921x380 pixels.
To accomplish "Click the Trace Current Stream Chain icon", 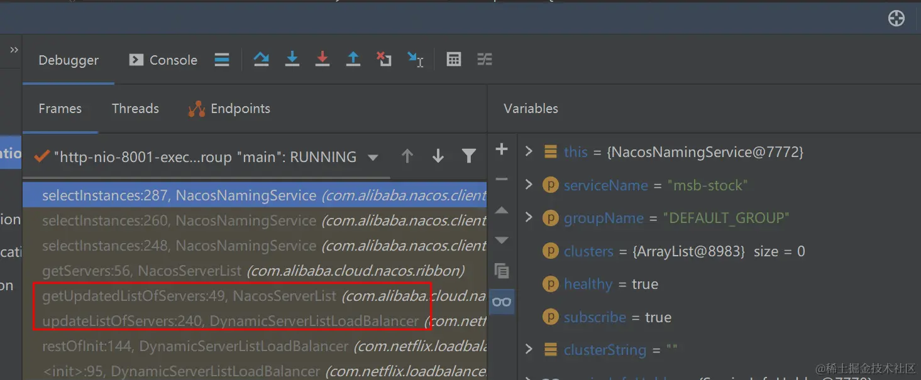I will point(484,59).
